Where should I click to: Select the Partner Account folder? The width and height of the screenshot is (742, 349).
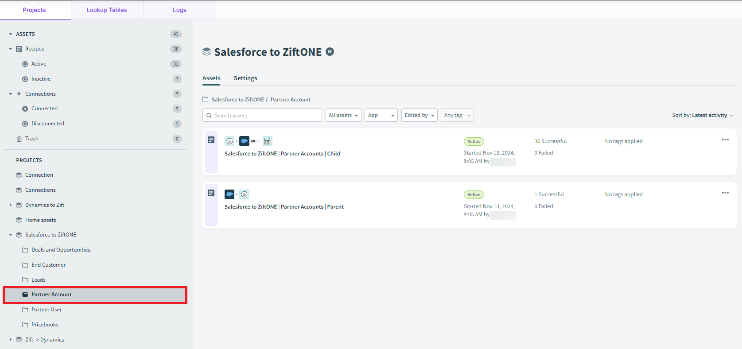[x=95, y=295]
